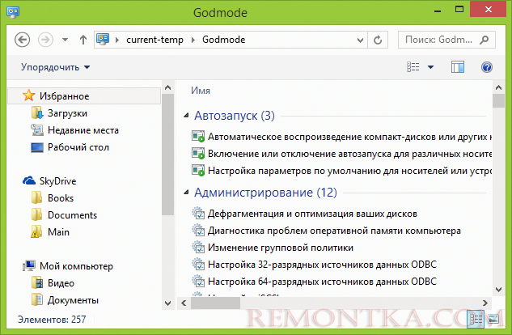512x335 pixels.
Task: Click file list vertical scroll down arrow
Action: 498,290
